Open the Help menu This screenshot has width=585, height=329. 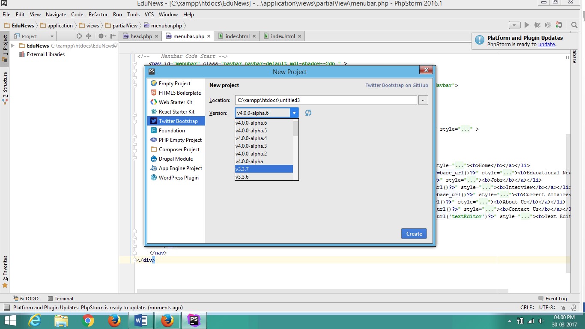[188, 15]
